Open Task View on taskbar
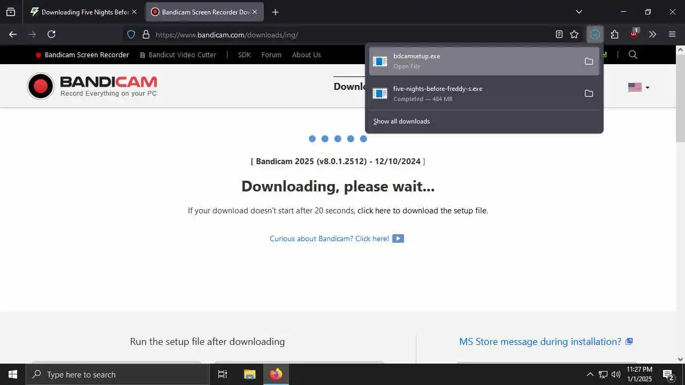 [x=223, y=374]
